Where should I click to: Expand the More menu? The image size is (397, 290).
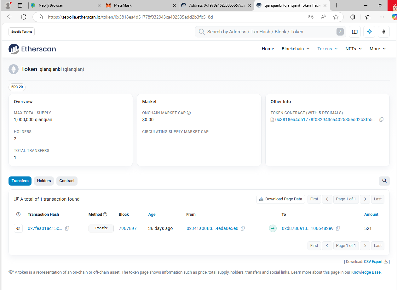click(x=378, y=49)
